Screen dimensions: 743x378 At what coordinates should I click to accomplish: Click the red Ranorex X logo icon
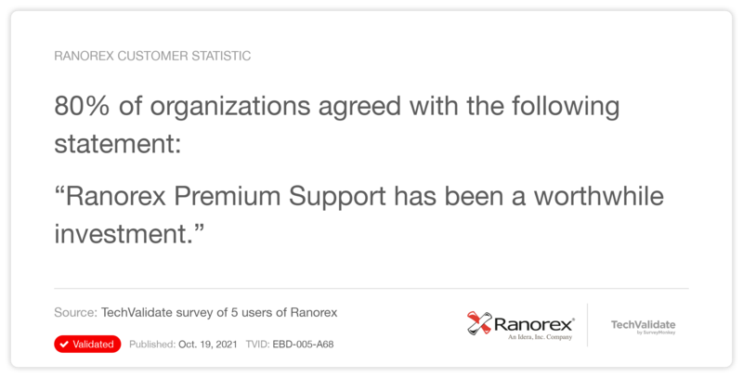[x=479, y=323]
